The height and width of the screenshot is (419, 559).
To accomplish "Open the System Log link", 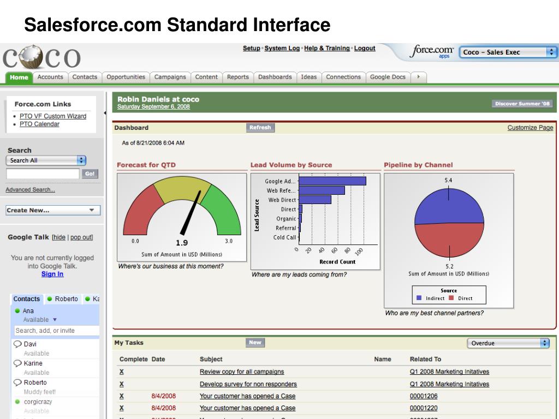I will pos(282,48).
